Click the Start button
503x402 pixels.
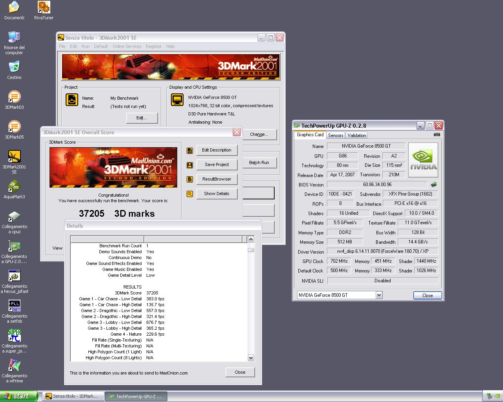[18, 396]
